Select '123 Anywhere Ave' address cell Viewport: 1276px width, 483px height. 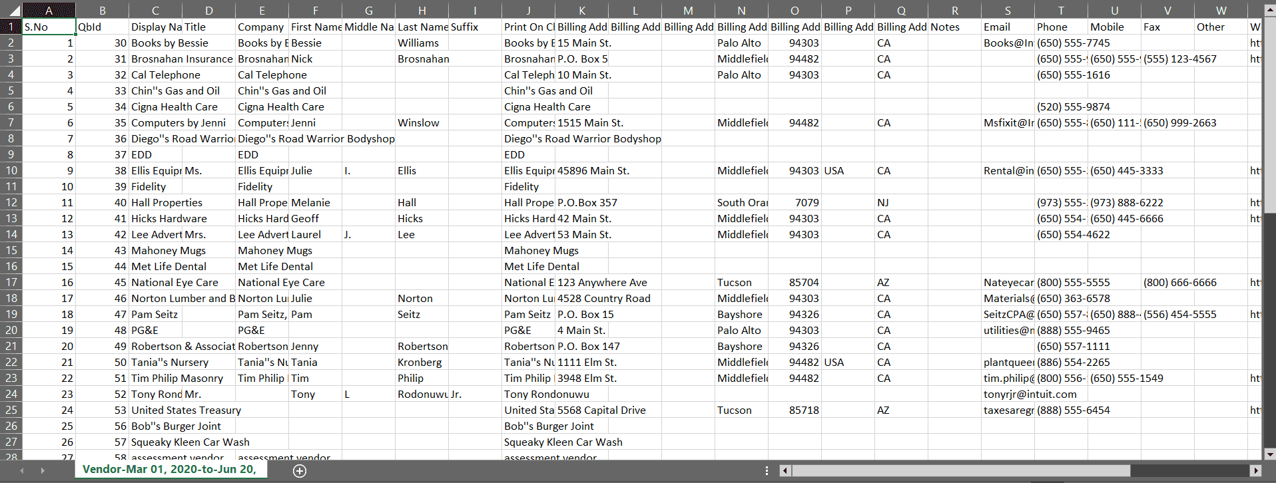click(x=581, y=282)
